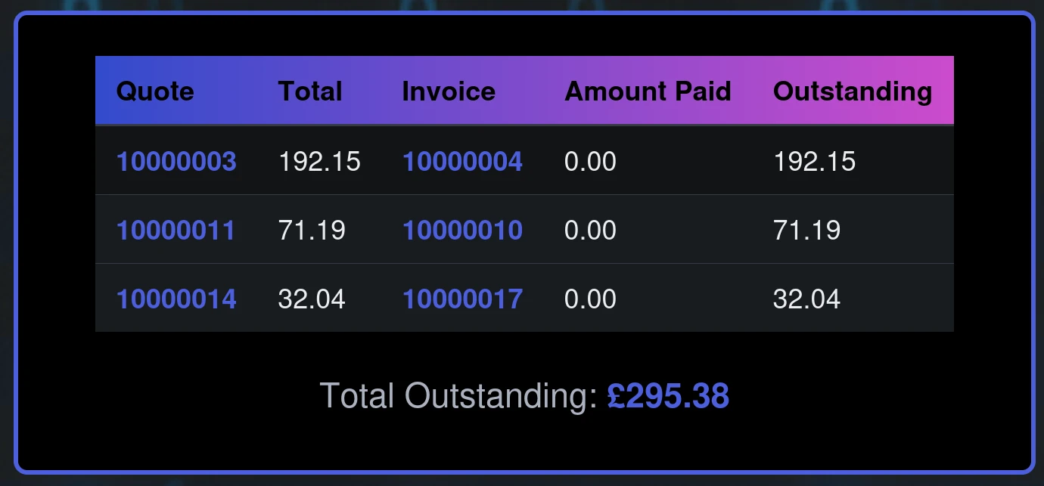Select the 192.15 value in Total column

pyautogui.click(x=319, y=161)
